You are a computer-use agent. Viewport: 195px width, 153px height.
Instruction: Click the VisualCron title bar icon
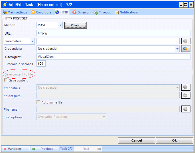pos(5,5)
